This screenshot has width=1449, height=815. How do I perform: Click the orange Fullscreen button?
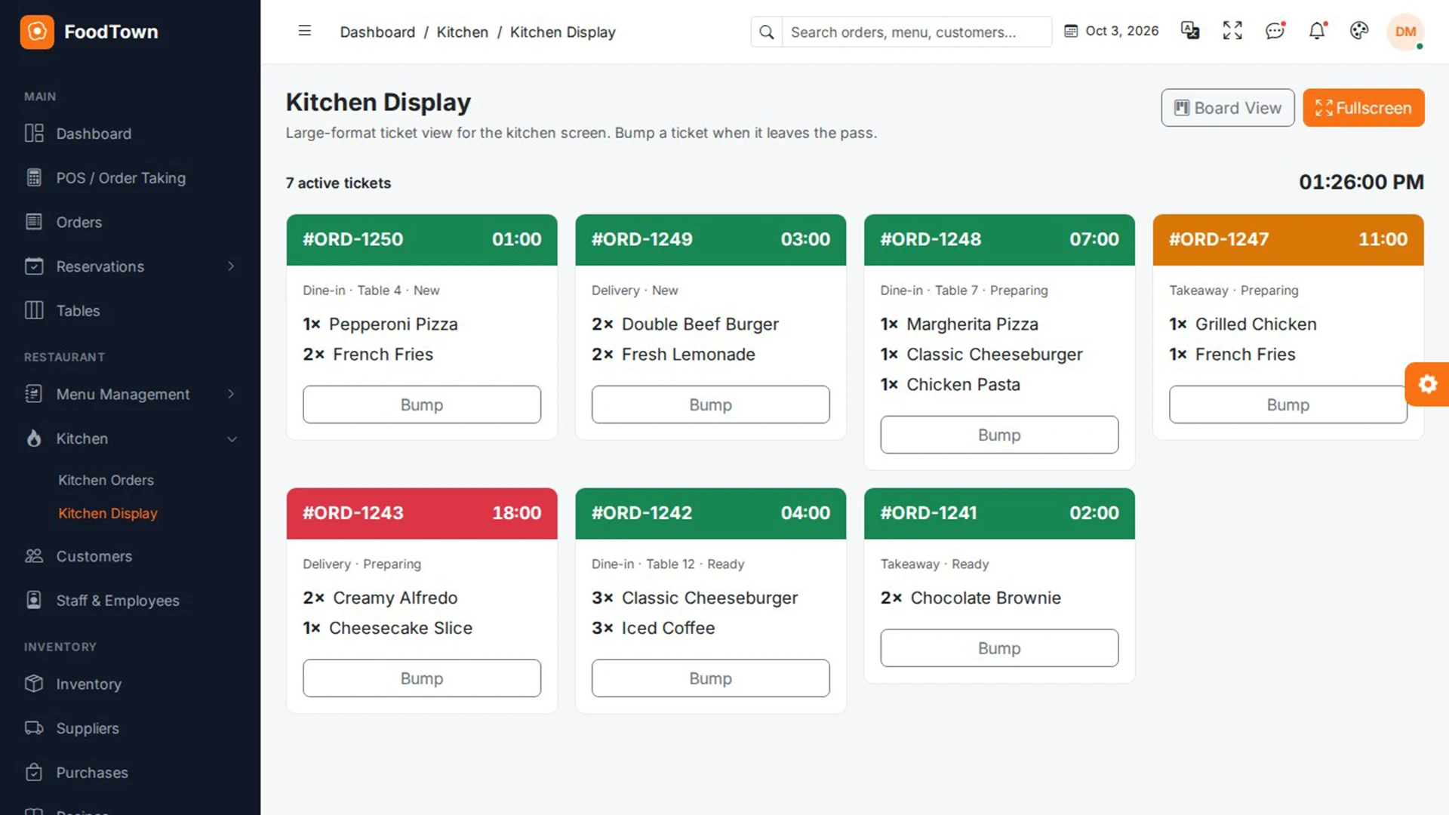pos(1364,108)
